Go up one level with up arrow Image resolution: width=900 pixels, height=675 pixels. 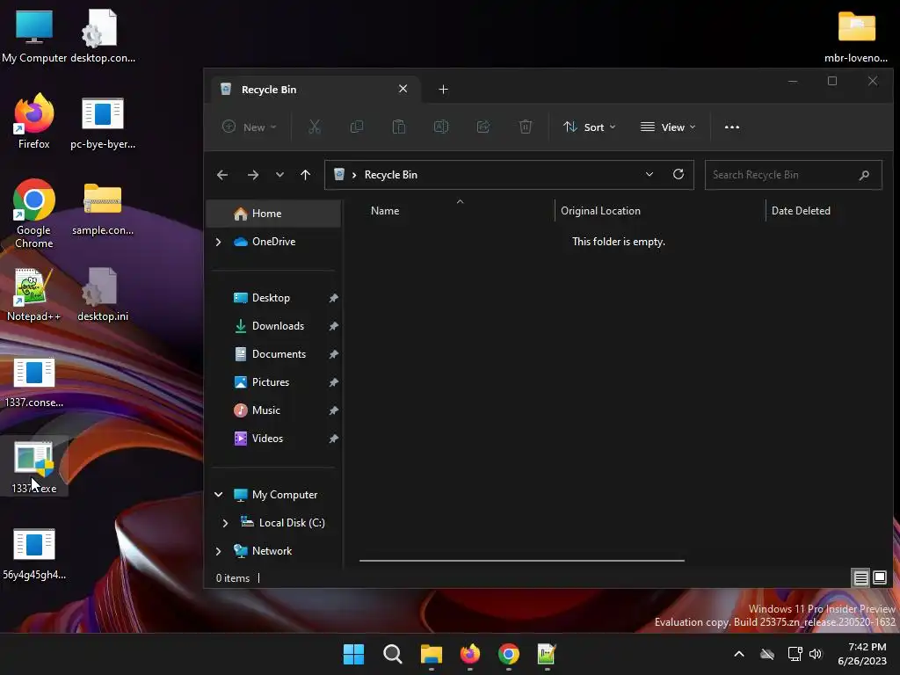(x=305, y=175)
